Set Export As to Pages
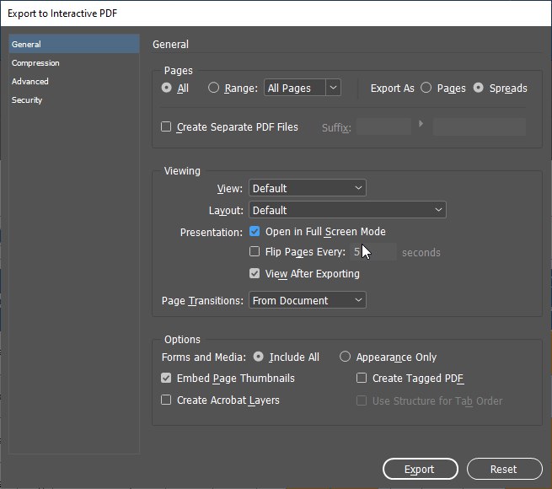The width and height of the screenshot is (552, 489). (426, 88)
